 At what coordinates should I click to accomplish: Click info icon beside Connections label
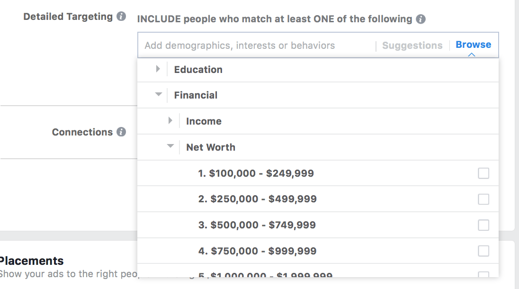click(x=121, y=132)
